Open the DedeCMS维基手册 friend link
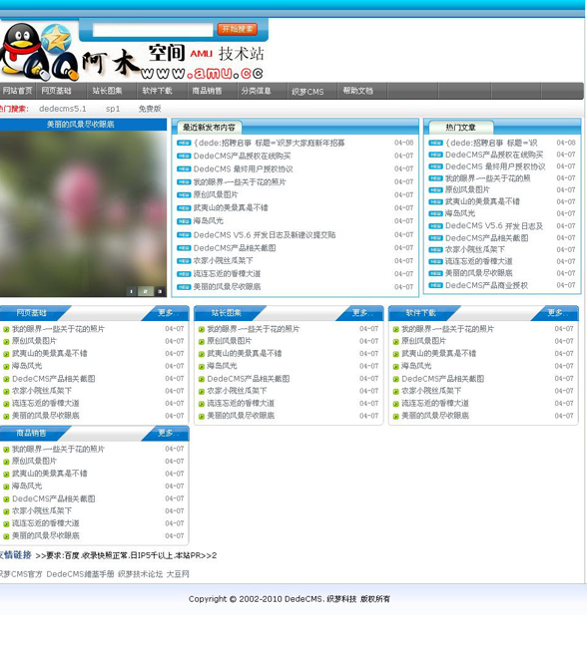This screenshot has width=587, height=649. click(x=80, y=574)
